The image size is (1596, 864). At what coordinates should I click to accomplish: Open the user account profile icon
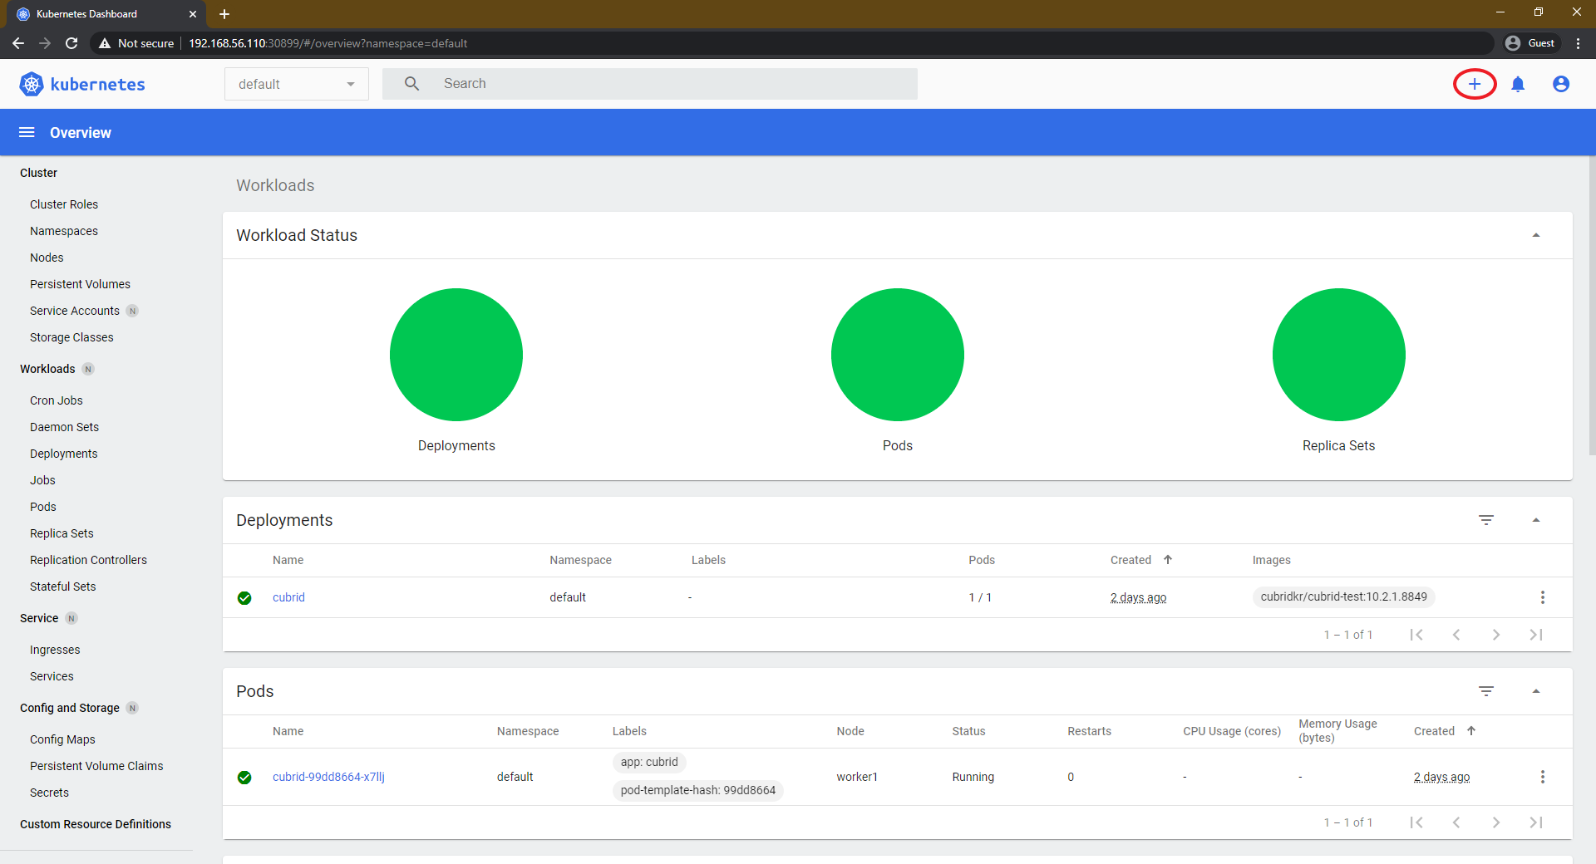(1561, 84)
